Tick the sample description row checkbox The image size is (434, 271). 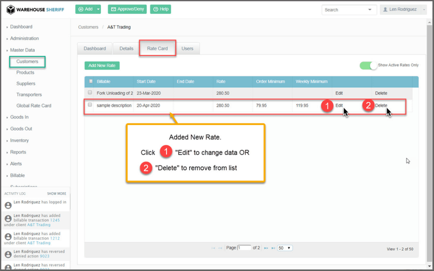point(90,105)
